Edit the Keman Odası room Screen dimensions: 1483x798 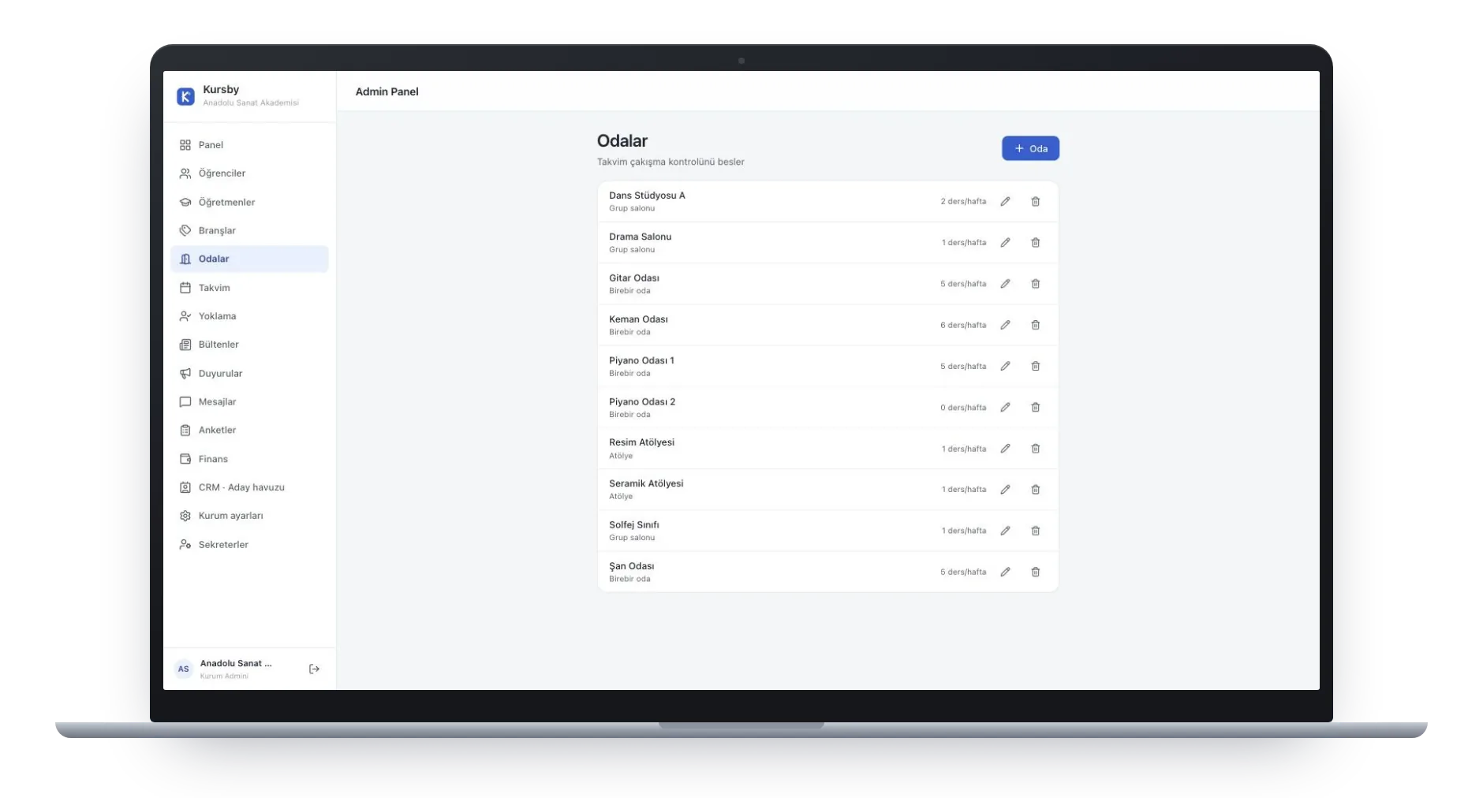point(1005,325)
